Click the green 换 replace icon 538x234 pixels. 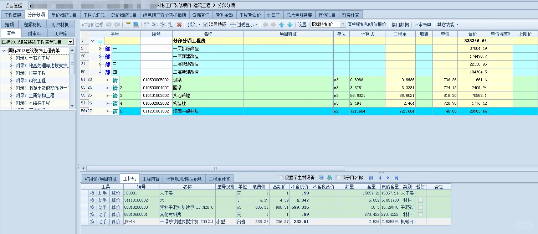(x=329, y=178)
